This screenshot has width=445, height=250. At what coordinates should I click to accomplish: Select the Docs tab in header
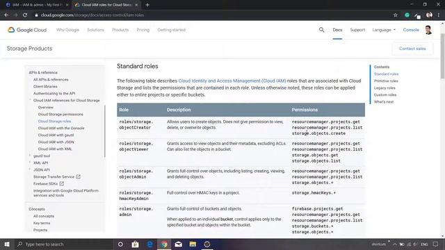click(x=337, y=30)
